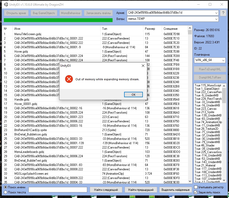The height and width of the screenshot is (198, 229).
Task: Select True 115_MonoScript in type list
Action: [208, 85]
